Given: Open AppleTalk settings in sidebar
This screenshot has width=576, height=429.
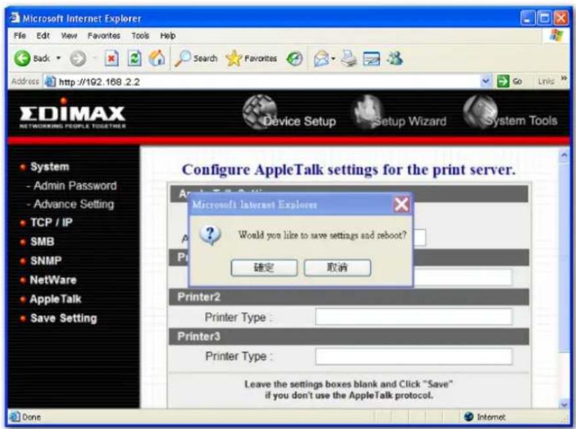Looking at the screenshot, I should pos(55,299).
